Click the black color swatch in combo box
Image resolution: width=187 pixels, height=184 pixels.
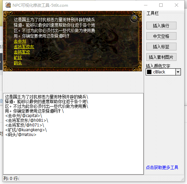149,72
